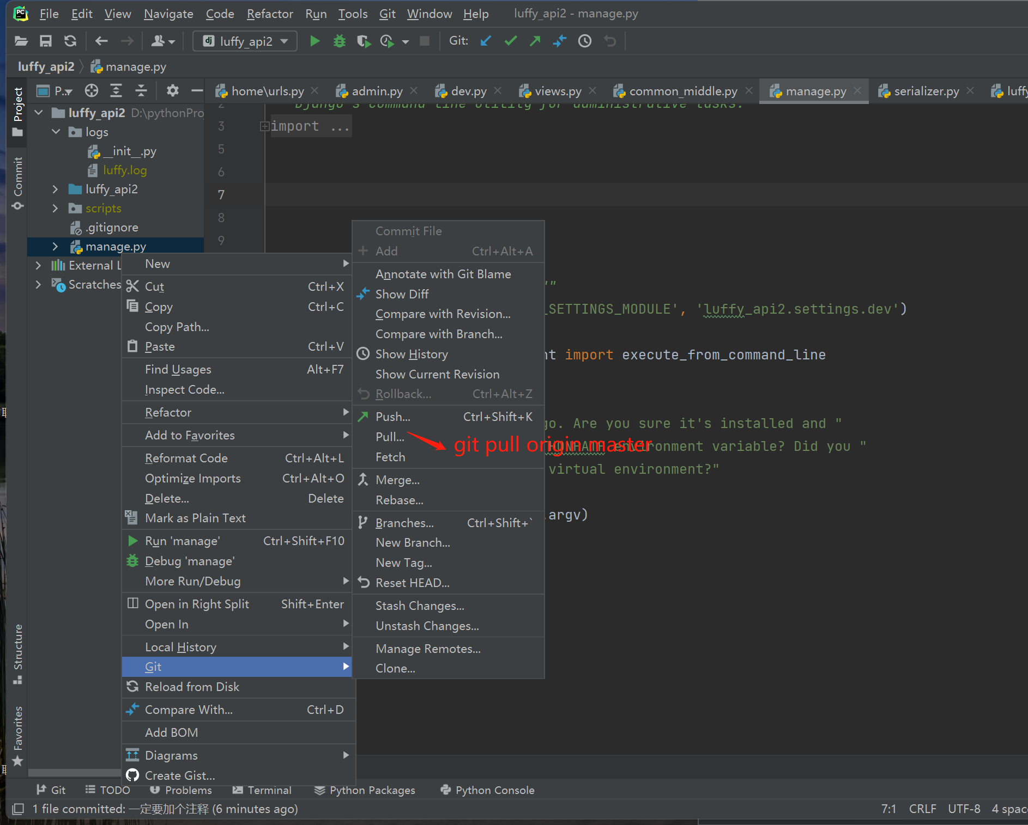Viewport: 1028px width, 825px height.
Task: Click the green Run button in toolbar
Action: (315, 41)
